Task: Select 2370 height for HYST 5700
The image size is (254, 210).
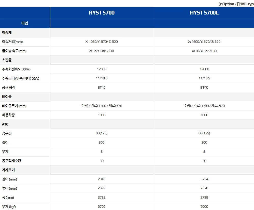Action: [102, 188]
